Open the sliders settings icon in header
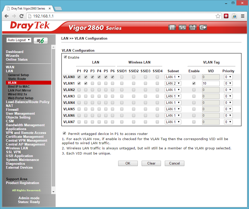 (x=182, y=28)
